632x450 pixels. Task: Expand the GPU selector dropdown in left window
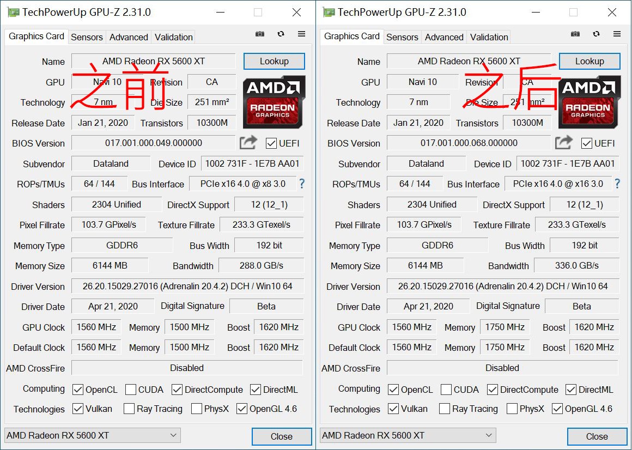point(92,435)
